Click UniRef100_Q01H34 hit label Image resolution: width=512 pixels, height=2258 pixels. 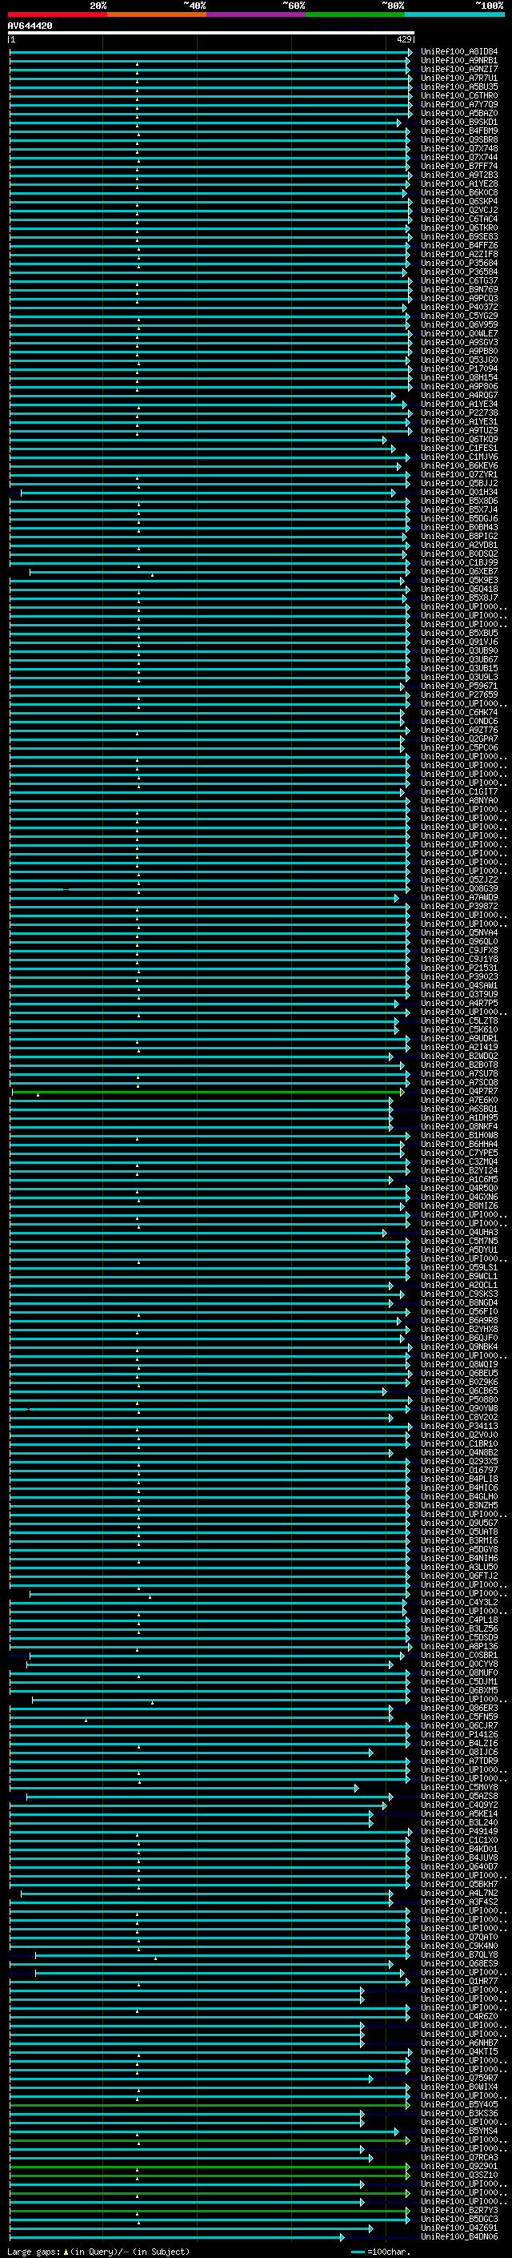click(x=459, y=493)
